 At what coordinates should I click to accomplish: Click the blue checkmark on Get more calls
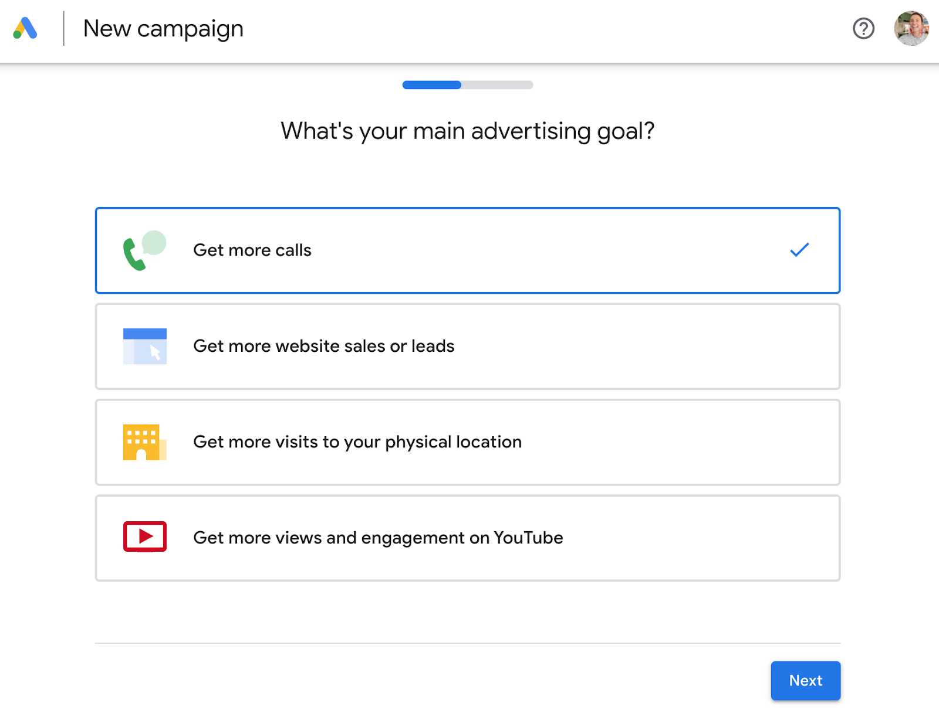799,250
